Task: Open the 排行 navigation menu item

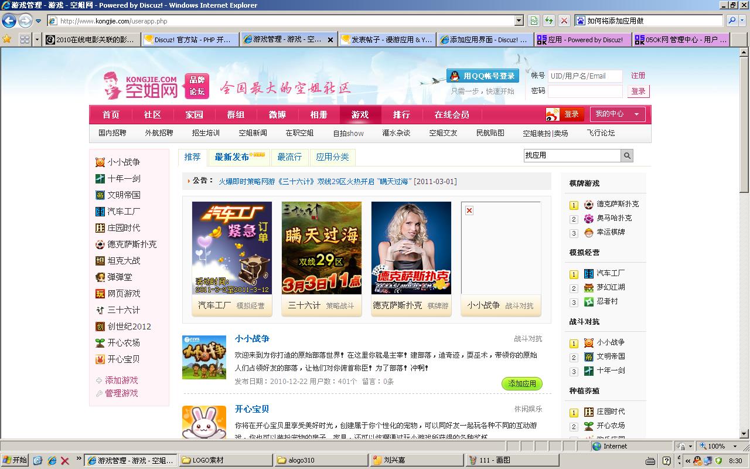Action: (401, 114)
